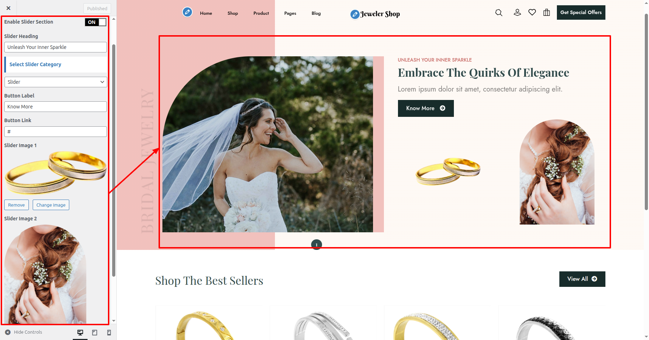The height and width of the screenshot is (340, 649).
Task: Open the Shop menu item
Action: point(233,13)
